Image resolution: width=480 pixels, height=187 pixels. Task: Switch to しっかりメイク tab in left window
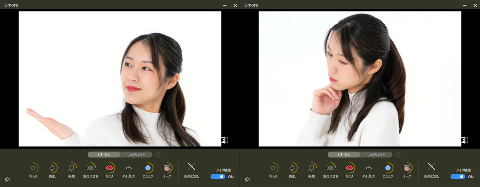pos(136,155)
